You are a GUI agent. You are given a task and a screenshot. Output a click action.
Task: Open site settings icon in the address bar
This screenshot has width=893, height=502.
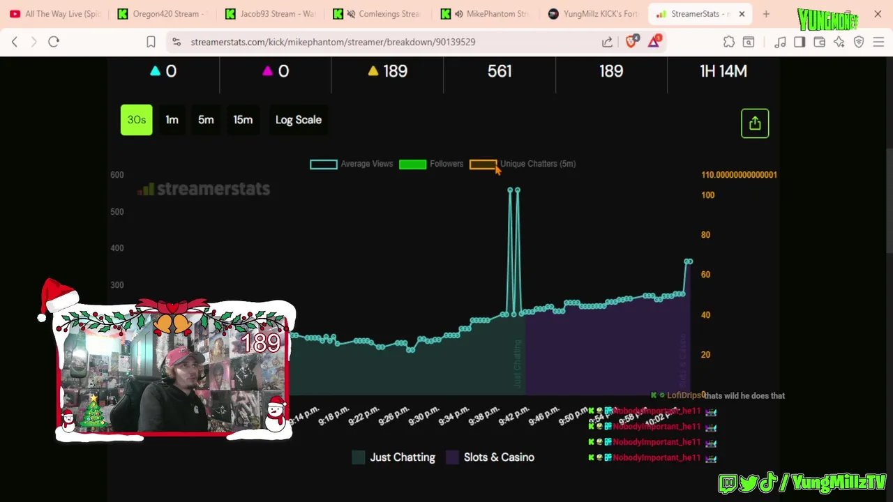click(x=177, y=42)
